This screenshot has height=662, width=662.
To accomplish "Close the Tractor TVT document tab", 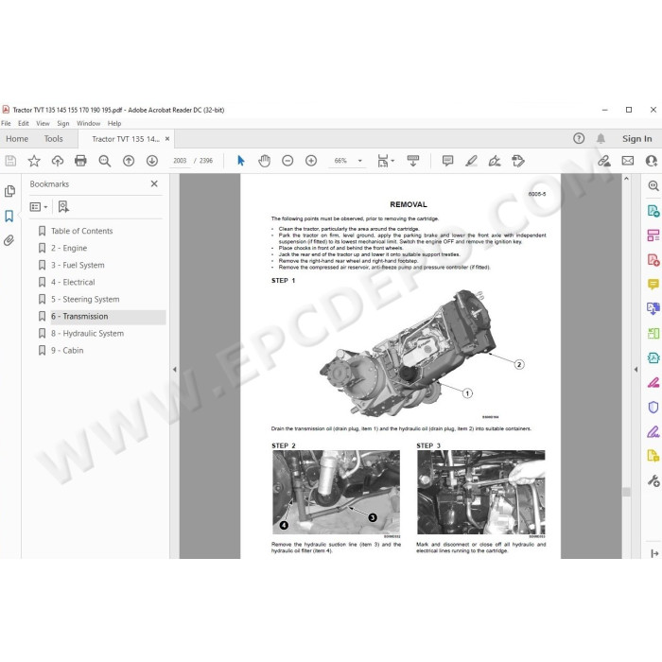I will [x=167, y=138].
